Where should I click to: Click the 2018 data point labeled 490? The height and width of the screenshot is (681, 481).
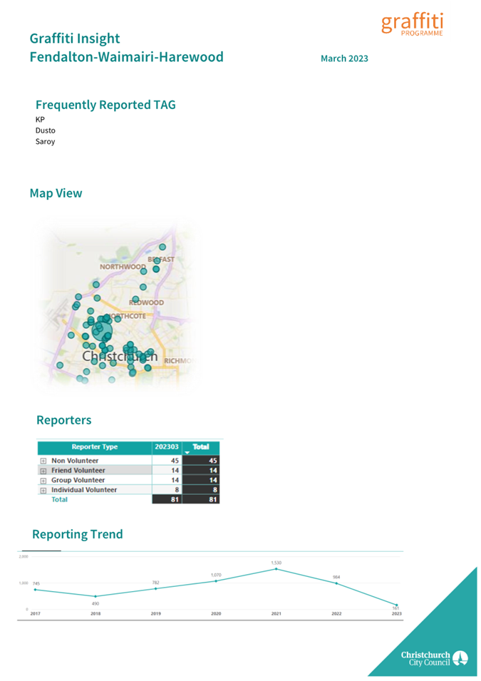click(x=95, y=596)
